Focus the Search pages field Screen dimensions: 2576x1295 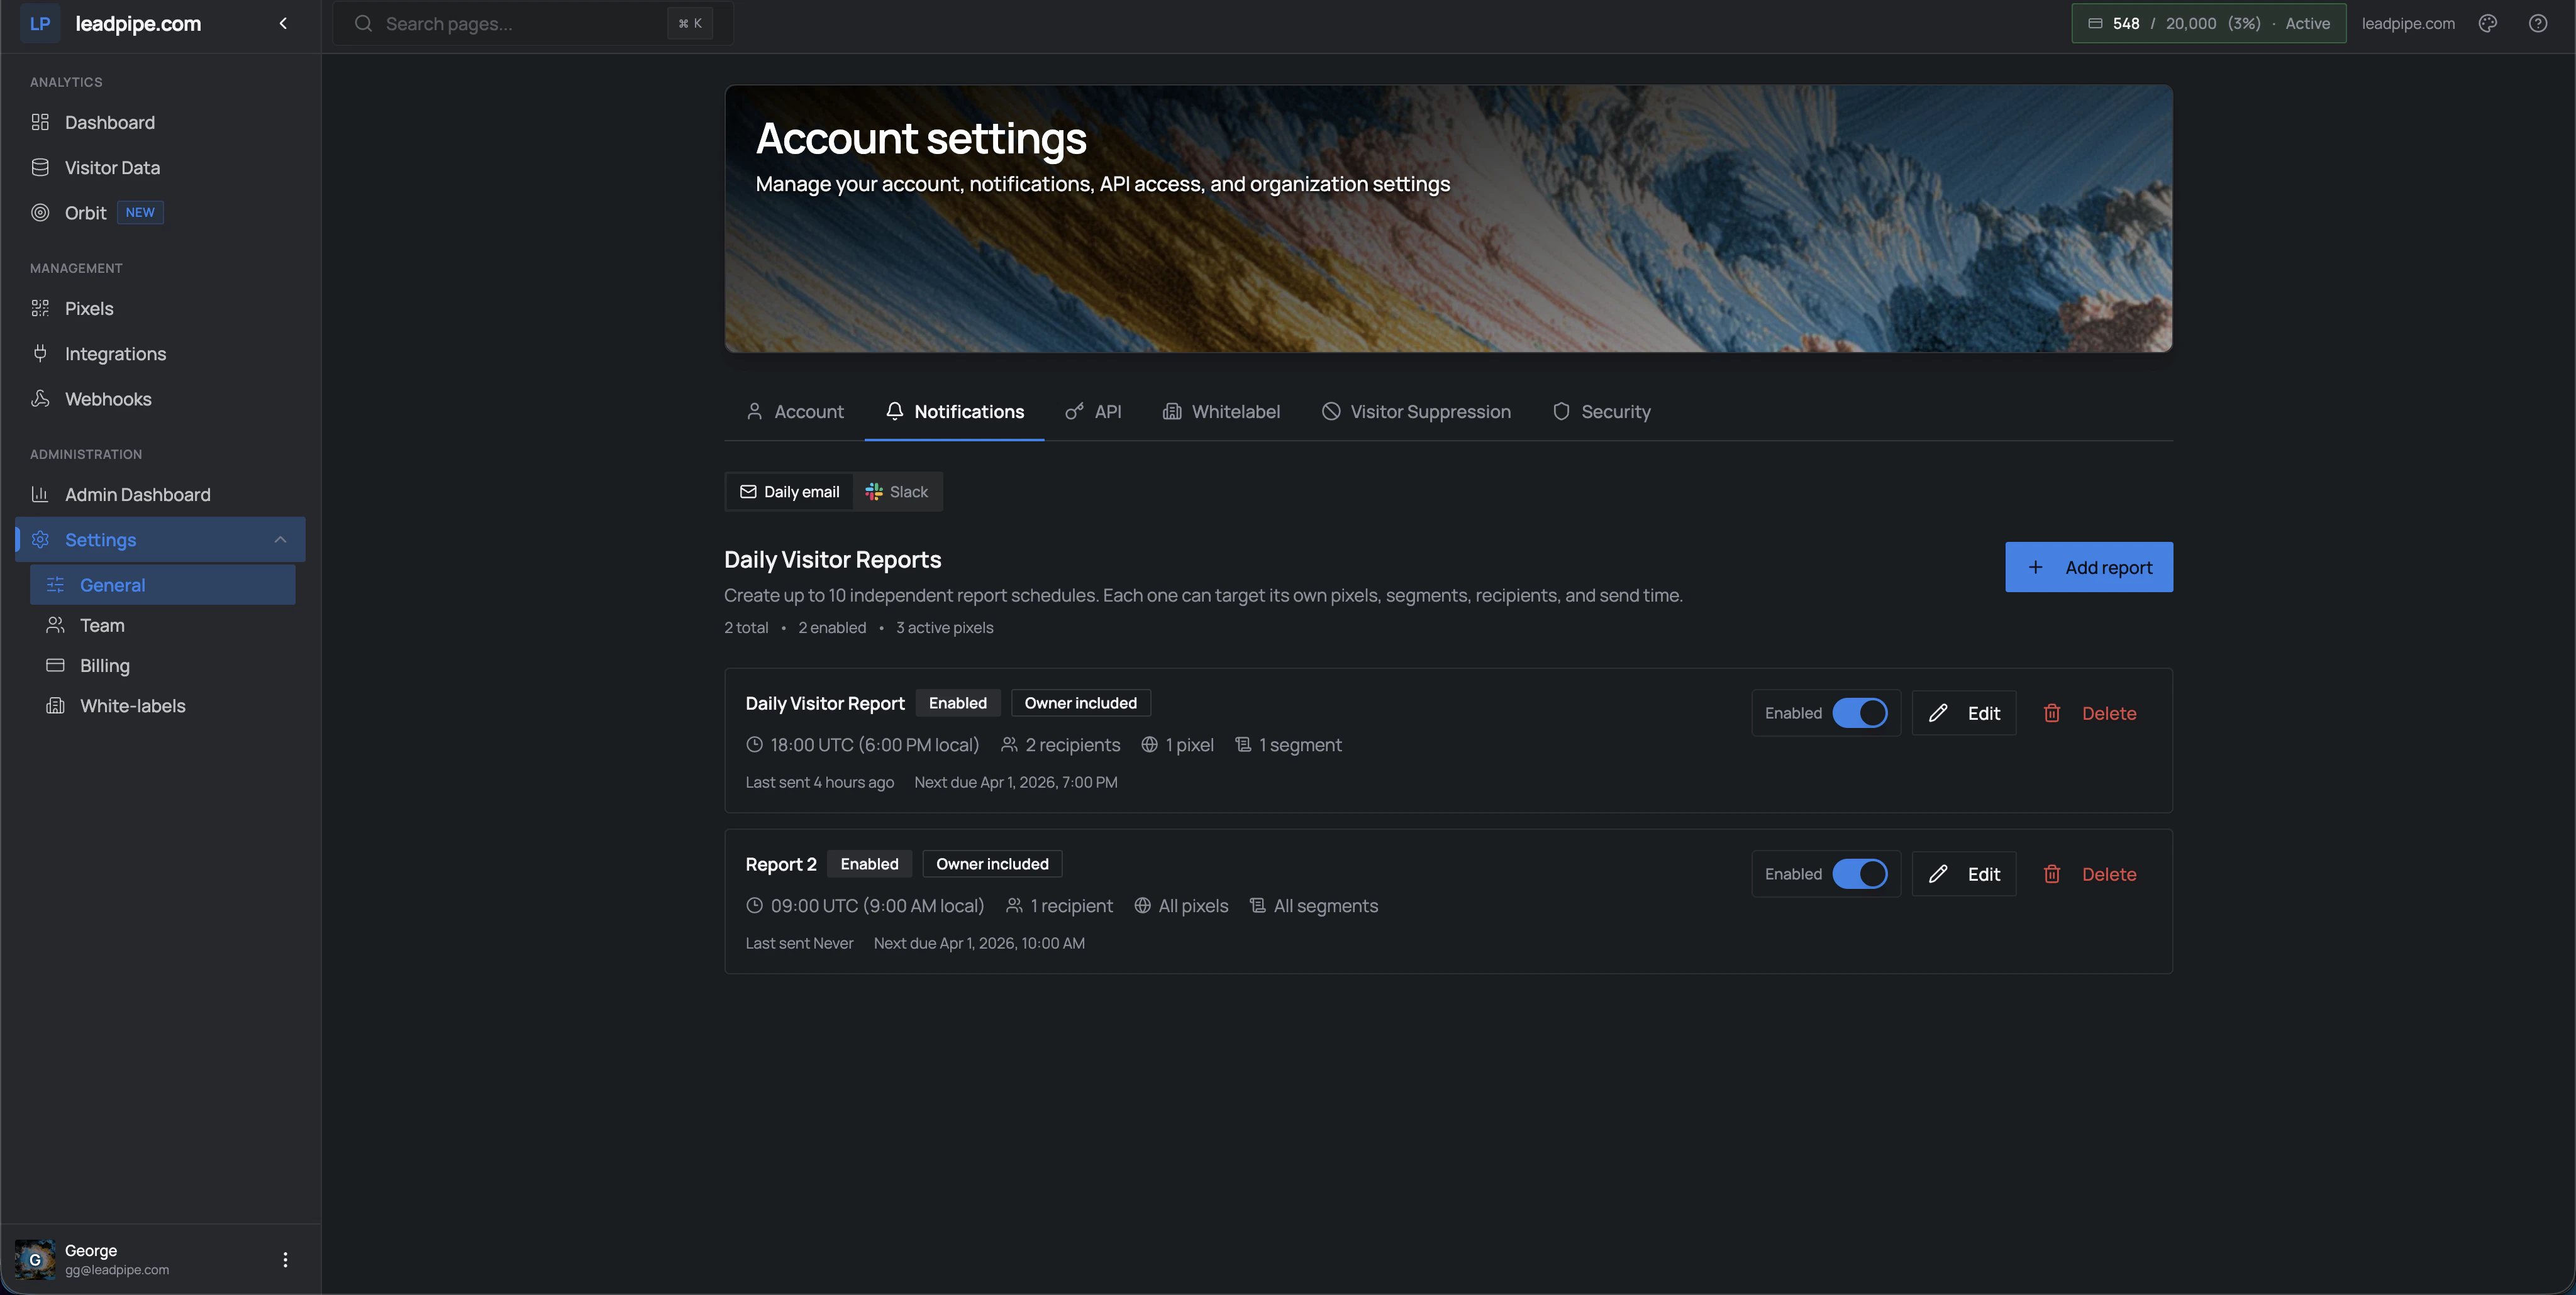[x=520, y=24]
